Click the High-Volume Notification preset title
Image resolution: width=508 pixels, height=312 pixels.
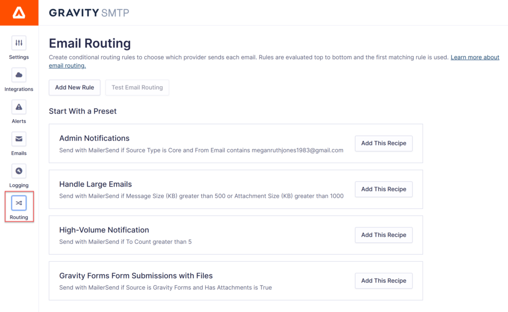[104, 230]
